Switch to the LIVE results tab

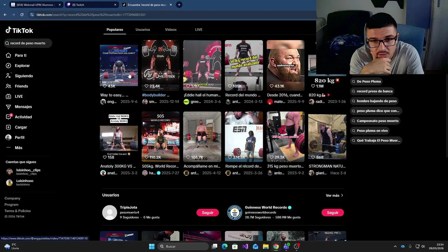199,30
